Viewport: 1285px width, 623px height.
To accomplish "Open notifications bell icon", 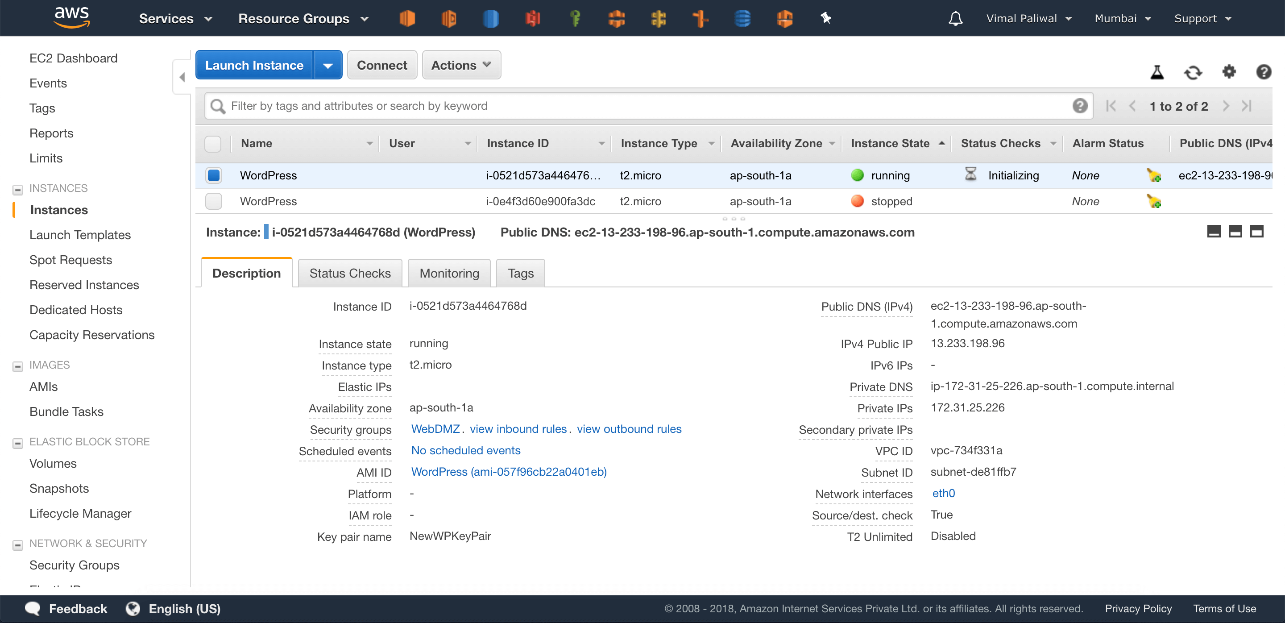I will [x=955, y=18].
